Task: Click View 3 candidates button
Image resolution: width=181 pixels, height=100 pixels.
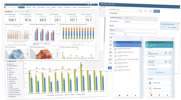Action: (x=172, y=27)
